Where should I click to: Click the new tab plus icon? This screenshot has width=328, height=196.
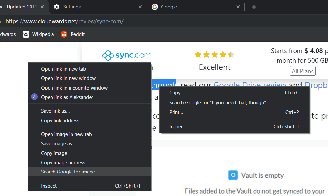[254, 7]
